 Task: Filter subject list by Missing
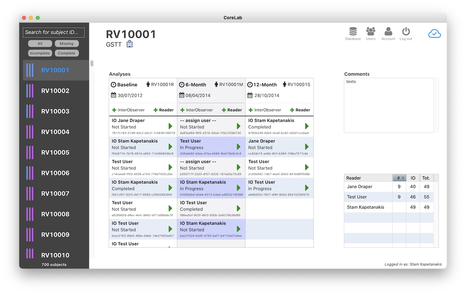(x=67, y=44)
